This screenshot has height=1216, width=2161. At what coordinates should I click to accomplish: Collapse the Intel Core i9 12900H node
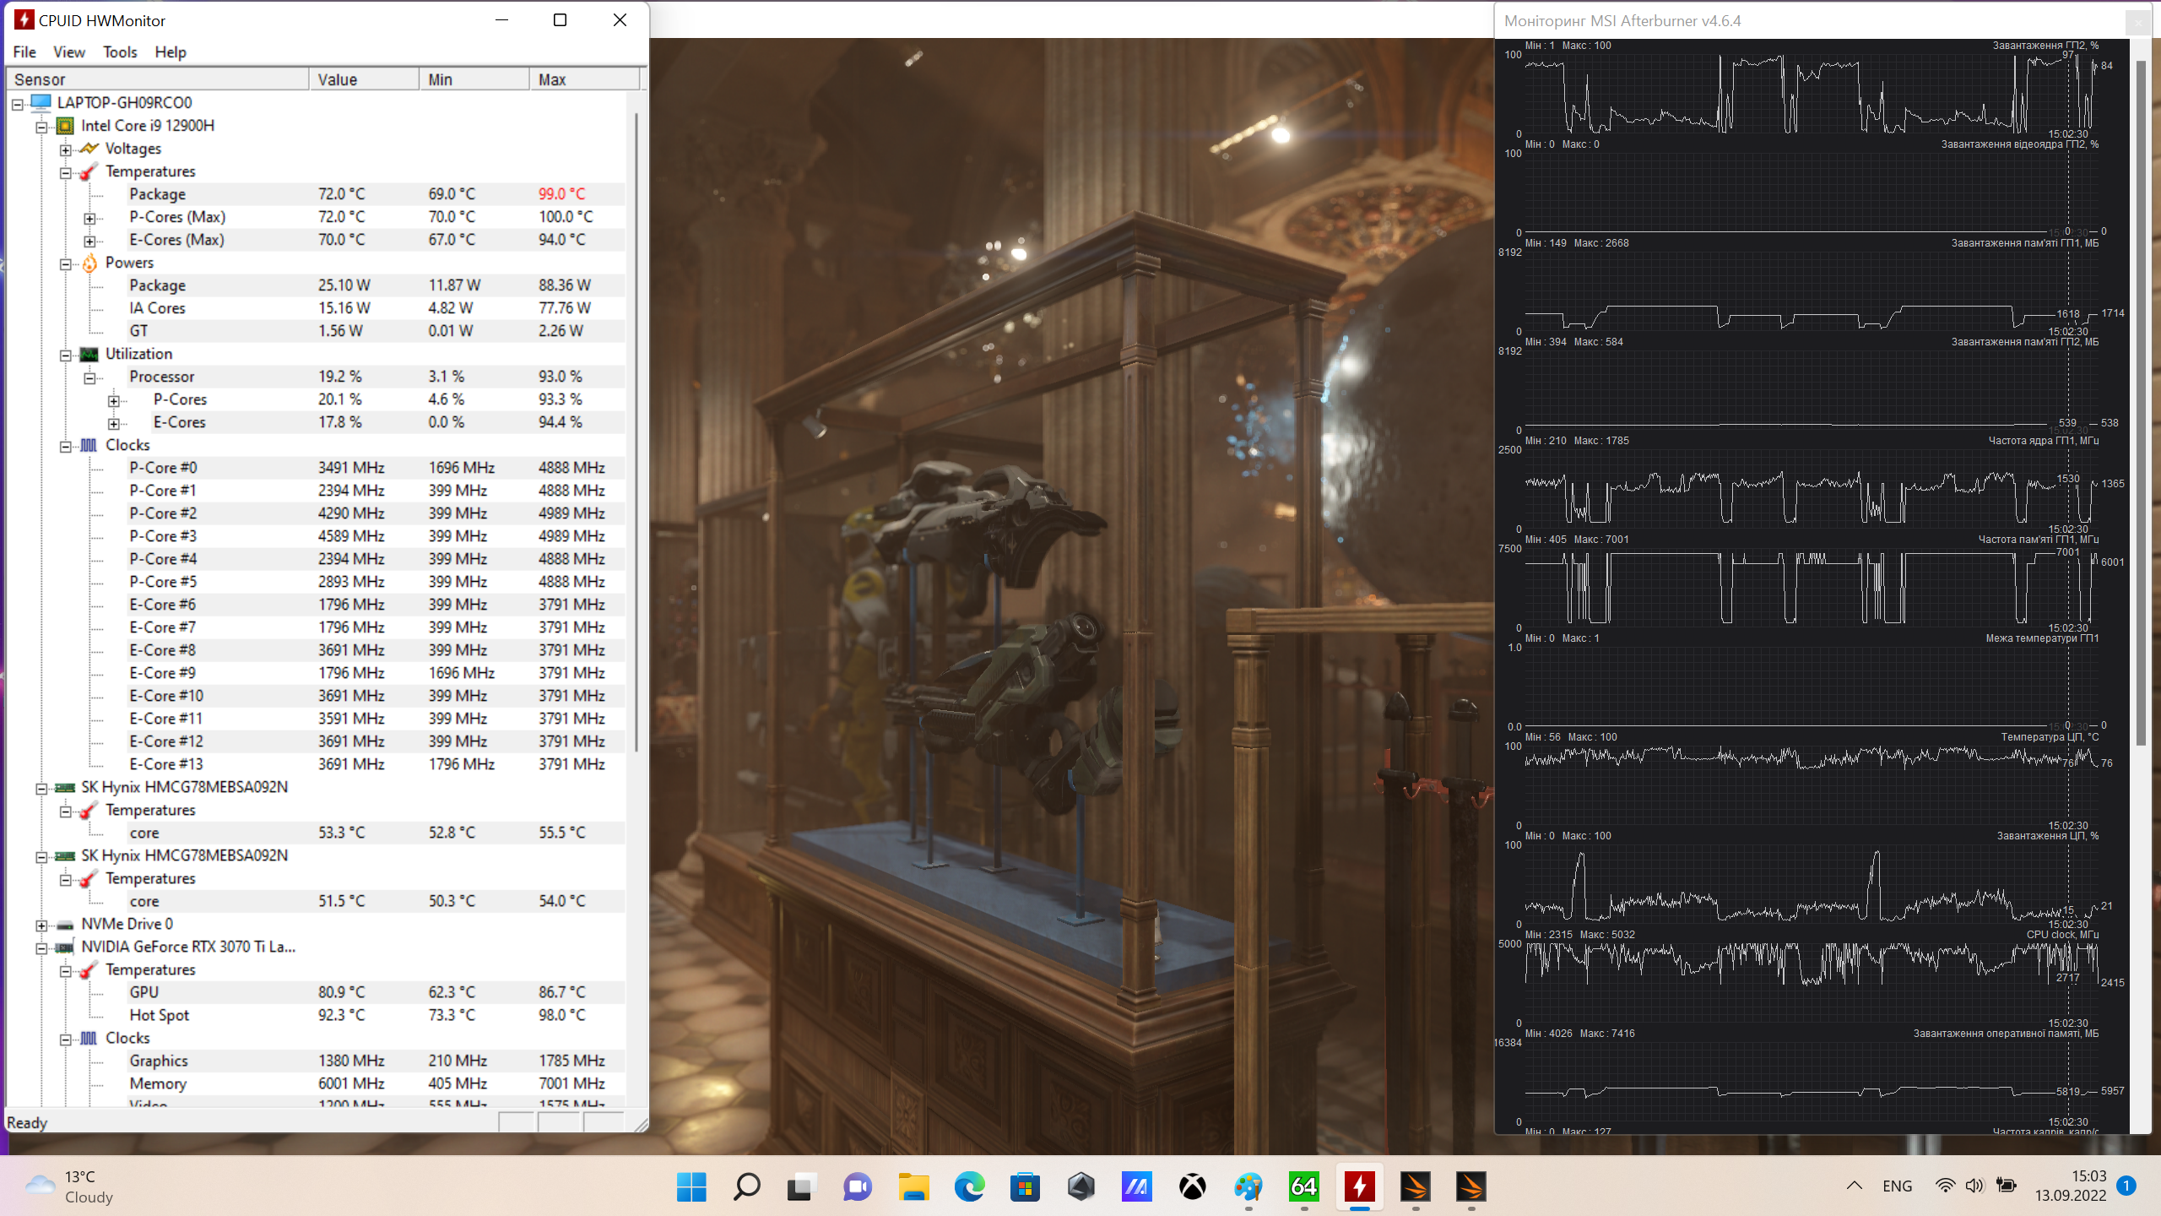(41, 127)
